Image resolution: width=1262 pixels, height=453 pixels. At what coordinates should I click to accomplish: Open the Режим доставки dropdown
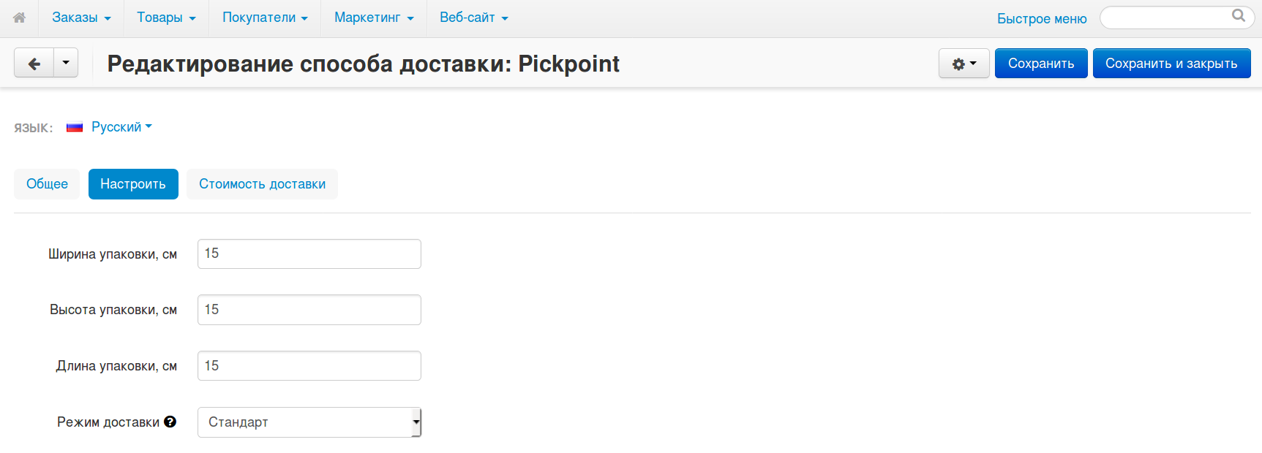point(309,422)
